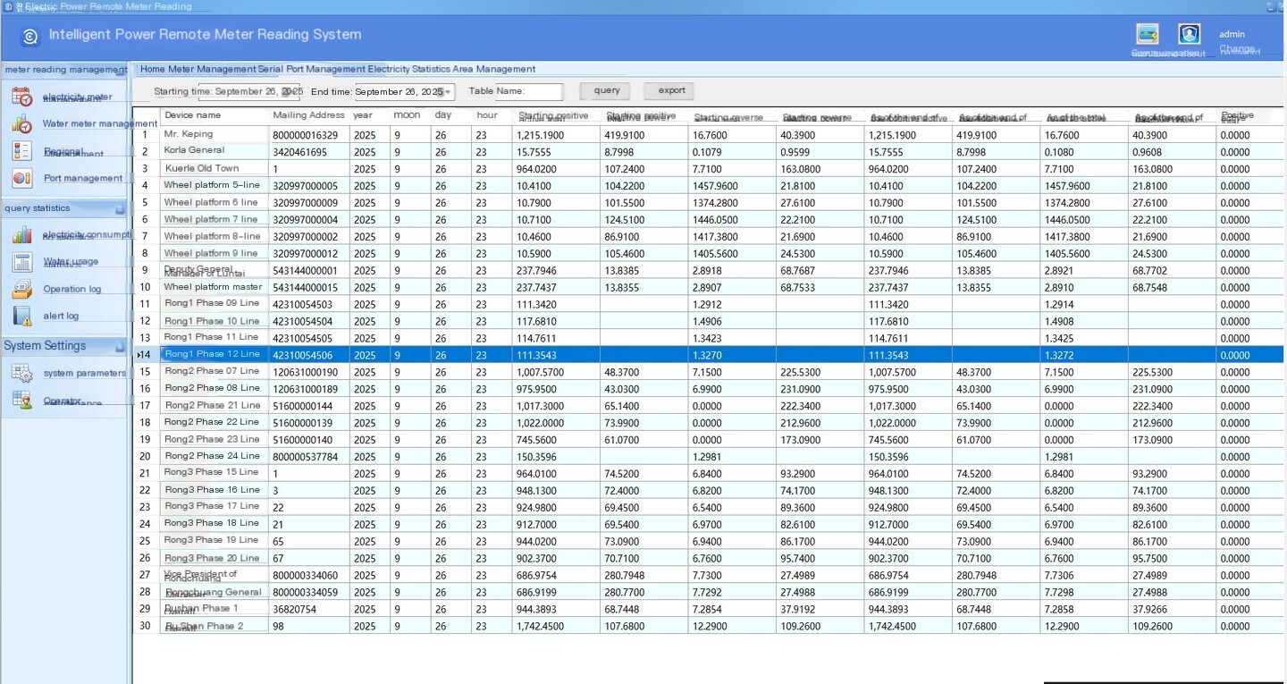Click the admin username label

tap(1232, 34)
